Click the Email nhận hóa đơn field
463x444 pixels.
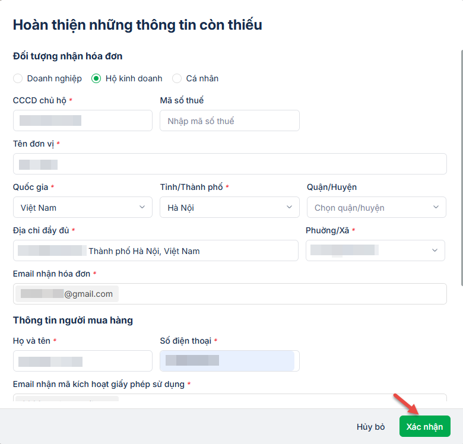pos(229,294)
